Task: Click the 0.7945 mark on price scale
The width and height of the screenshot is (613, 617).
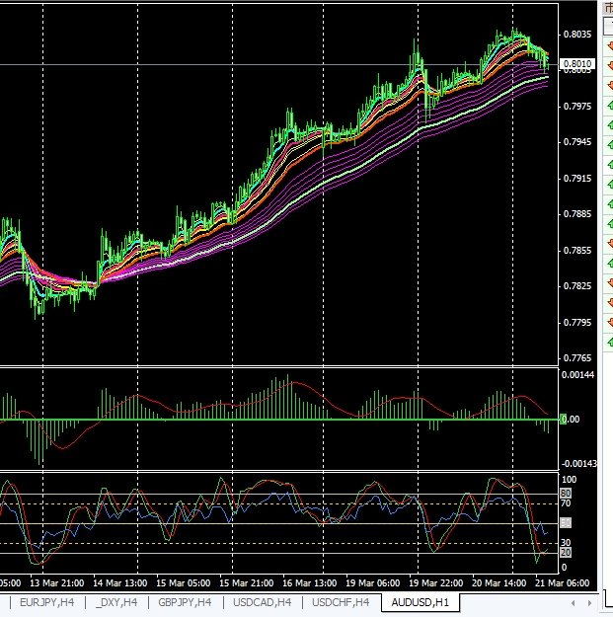Action: point(576,142)
